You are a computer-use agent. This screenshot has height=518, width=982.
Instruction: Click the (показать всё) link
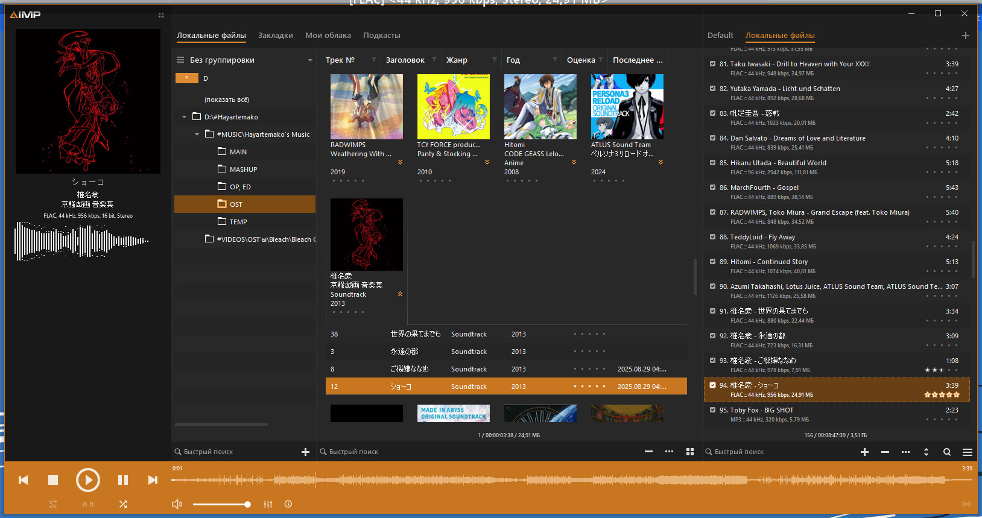(x=227, y=99)
